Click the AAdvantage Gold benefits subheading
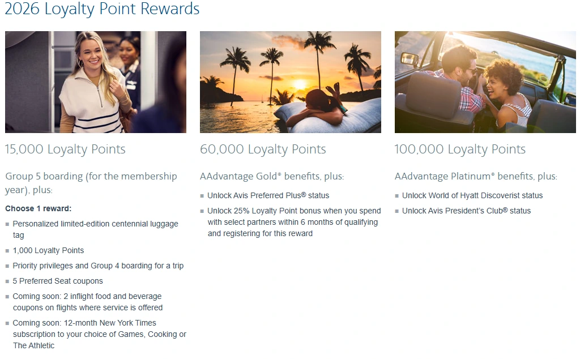 pyautogui.click(x=271, y=177)
